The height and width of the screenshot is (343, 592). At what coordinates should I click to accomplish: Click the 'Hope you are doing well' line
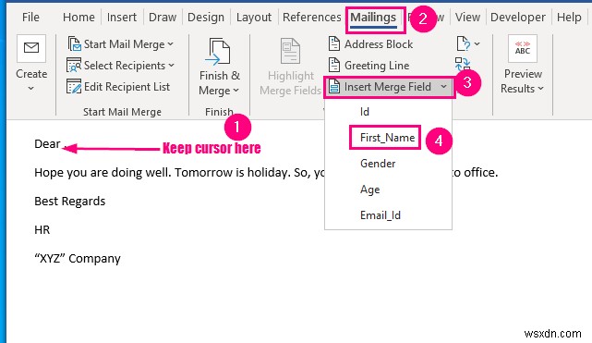click(x=266, y=173)
